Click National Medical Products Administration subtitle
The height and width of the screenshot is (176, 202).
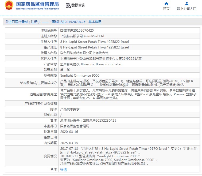[x=37, y=9]
